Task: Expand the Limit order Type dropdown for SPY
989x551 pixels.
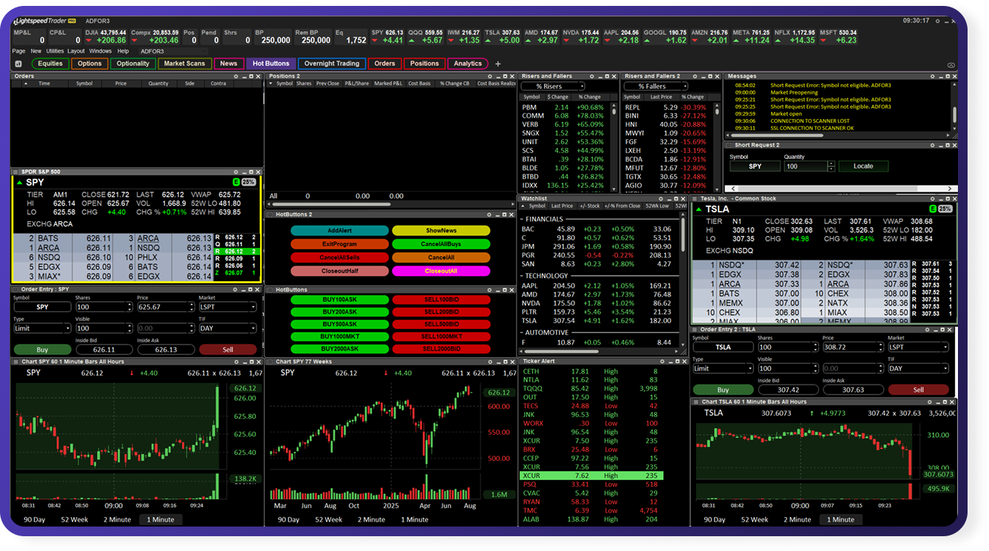Action: (41, 328)
